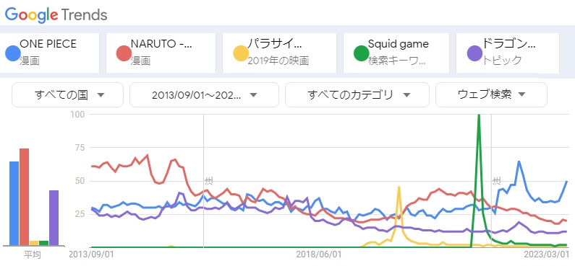
Task: Select the blue ONE PIECE color dot
Action: click(12, 53)
